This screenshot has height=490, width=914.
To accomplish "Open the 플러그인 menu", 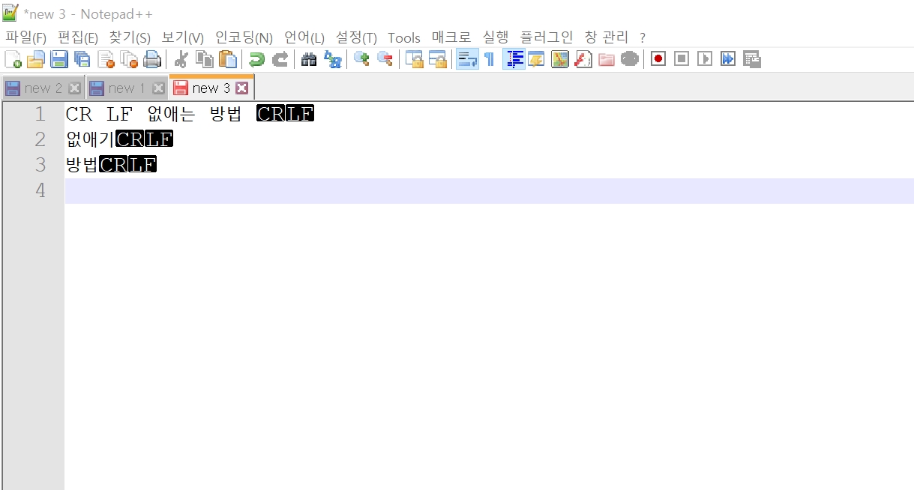I will pyautogui.click(x=547, y=37).
